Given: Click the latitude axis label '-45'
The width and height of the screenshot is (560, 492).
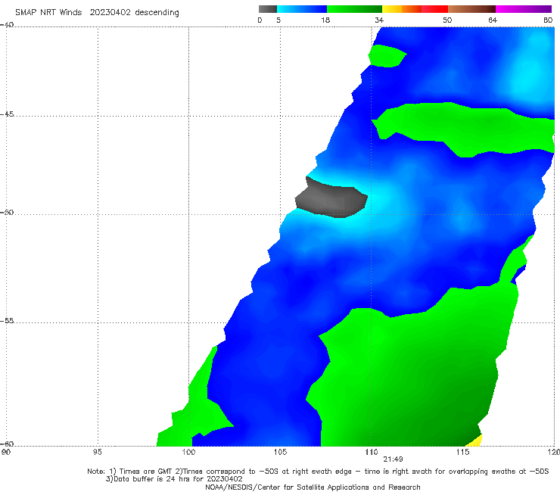Looking at the screenshot, I should pos(7,114).
